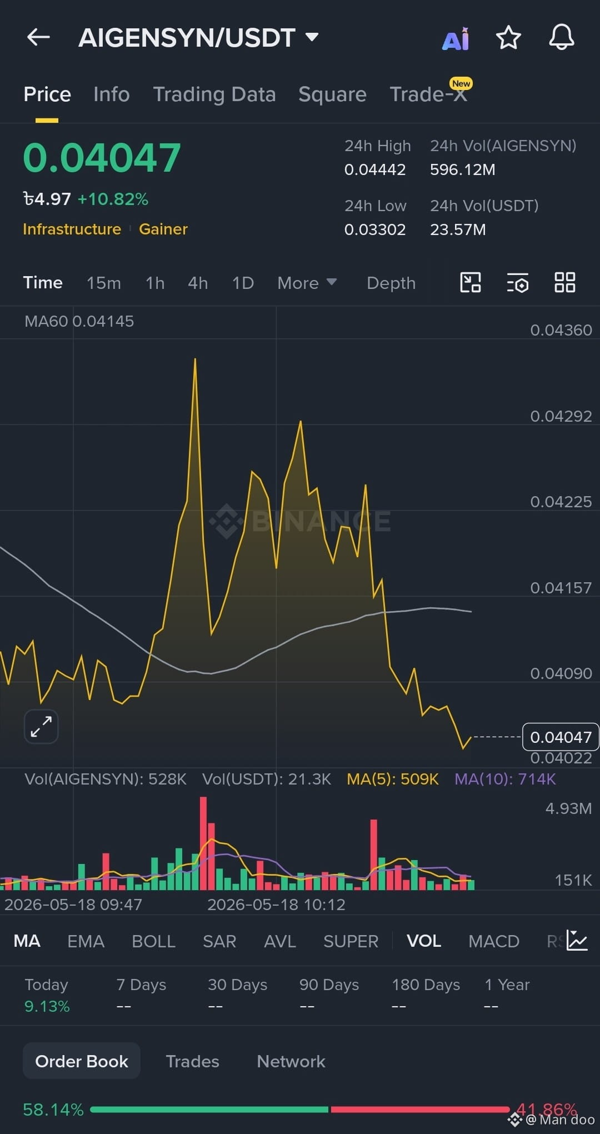Click the large 0.04047 price value
This screenshot has height=1134, width=600.
(x=102, y=157)
